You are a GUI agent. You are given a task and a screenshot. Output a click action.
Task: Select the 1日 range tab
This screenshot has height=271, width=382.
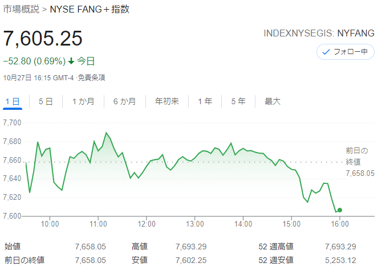point(13,101)
